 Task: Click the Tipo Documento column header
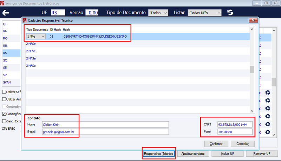37,30
